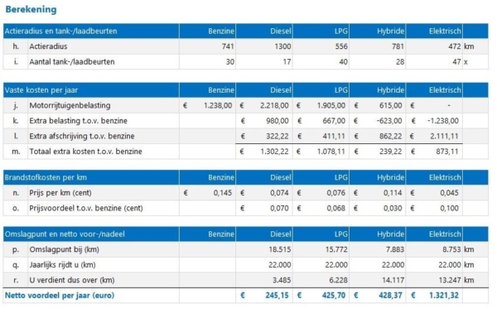Click the Berekening heading
Screen dimensions: 497x314
pyautogui.click(x=31, y=9)
